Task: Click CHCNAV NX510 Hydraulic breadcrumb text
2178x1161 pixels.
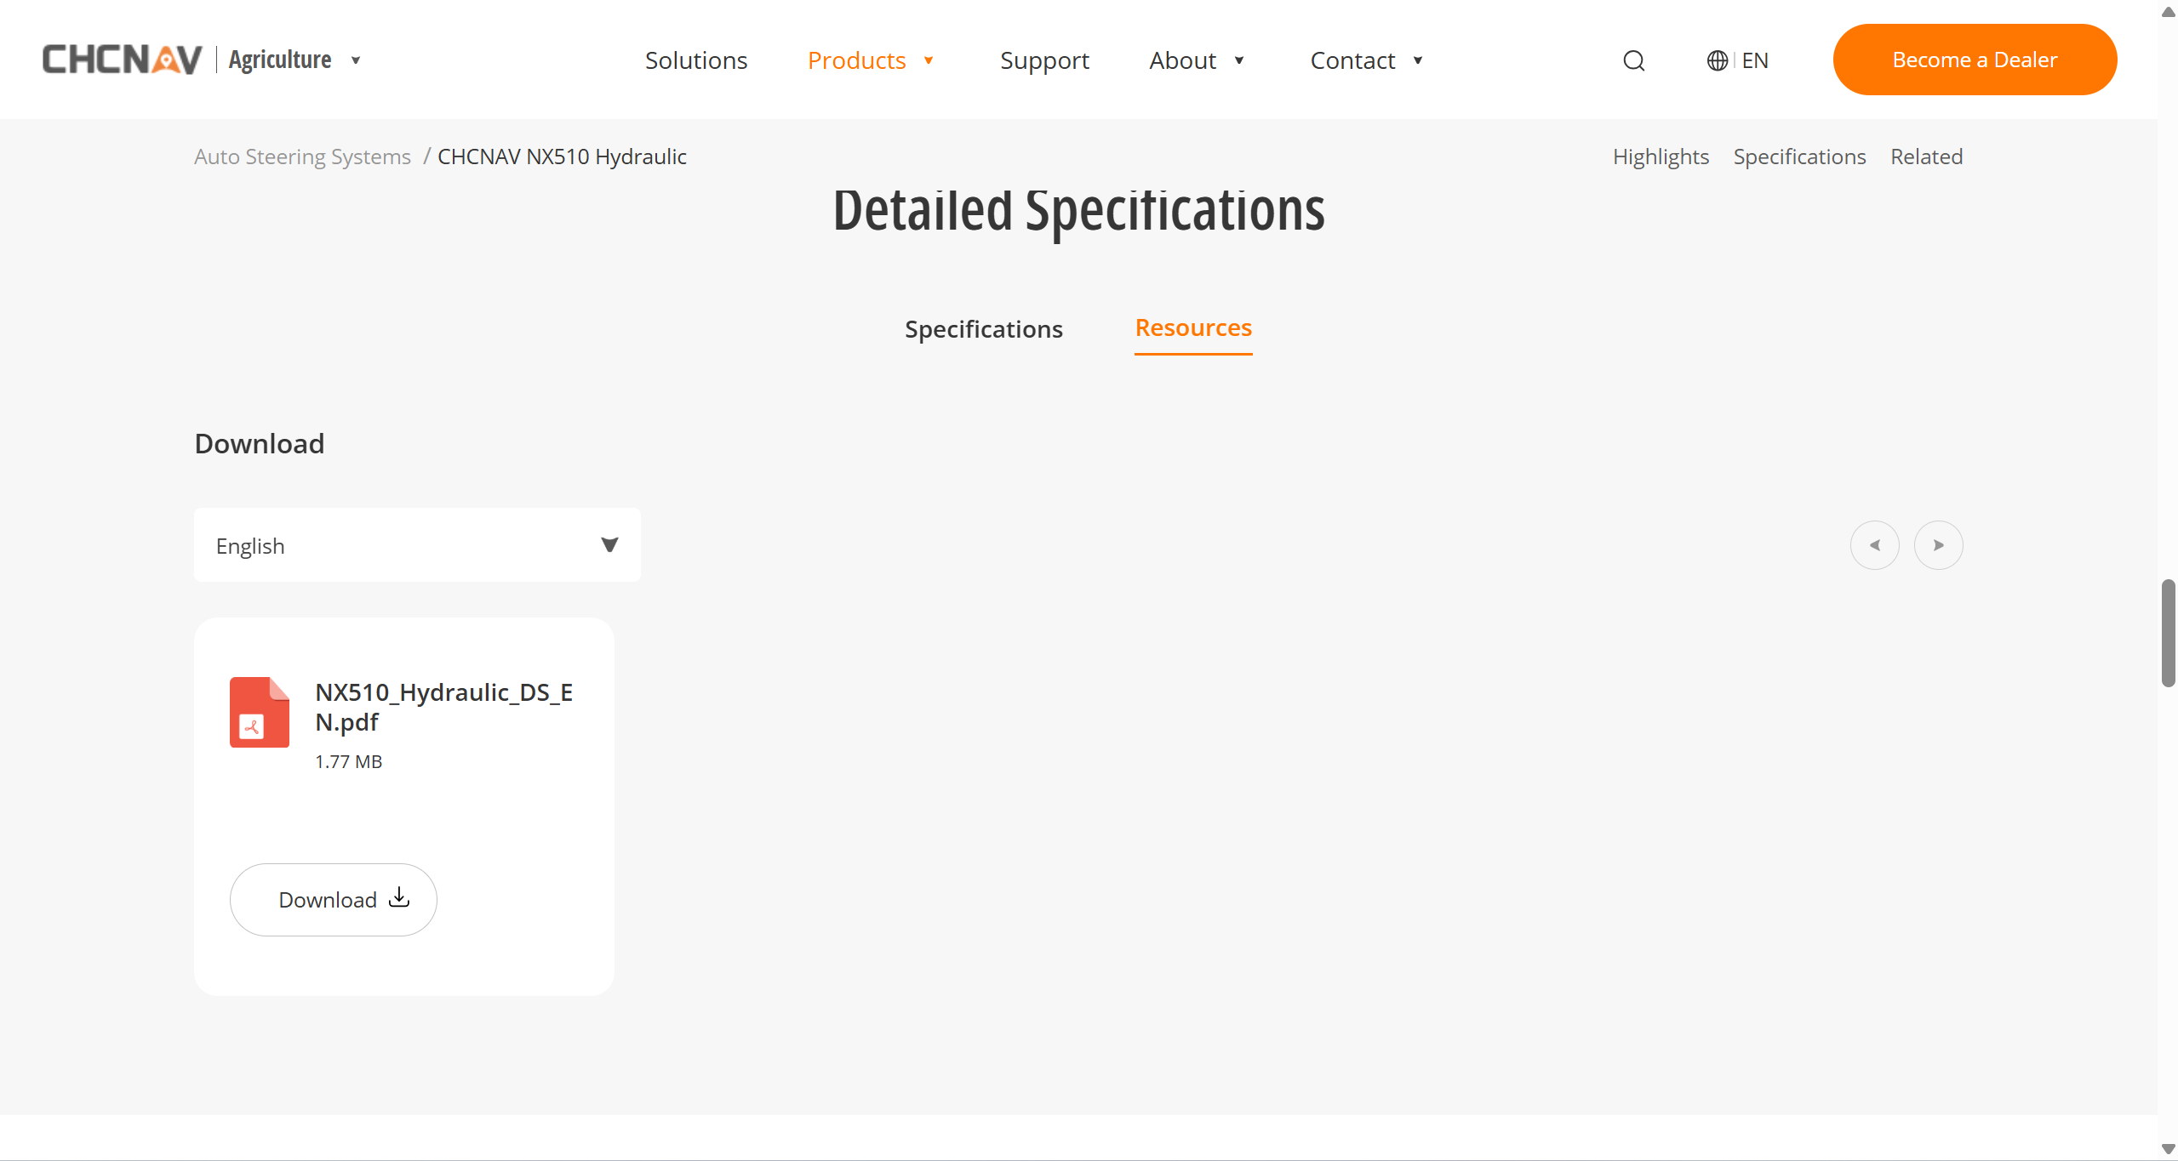Action: (562, 157)
